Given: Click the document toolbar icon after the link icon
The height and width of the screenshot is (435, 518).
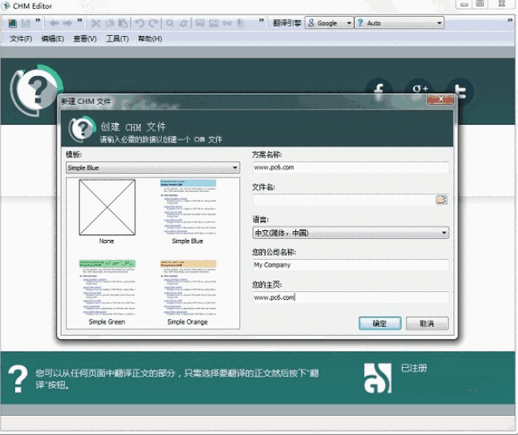Looking at the screenshot, I should pyautogui.click(x=241, y=23).
